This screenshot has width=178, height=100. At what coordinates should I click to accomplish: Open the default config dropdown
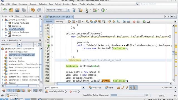(x=68, y=10)
